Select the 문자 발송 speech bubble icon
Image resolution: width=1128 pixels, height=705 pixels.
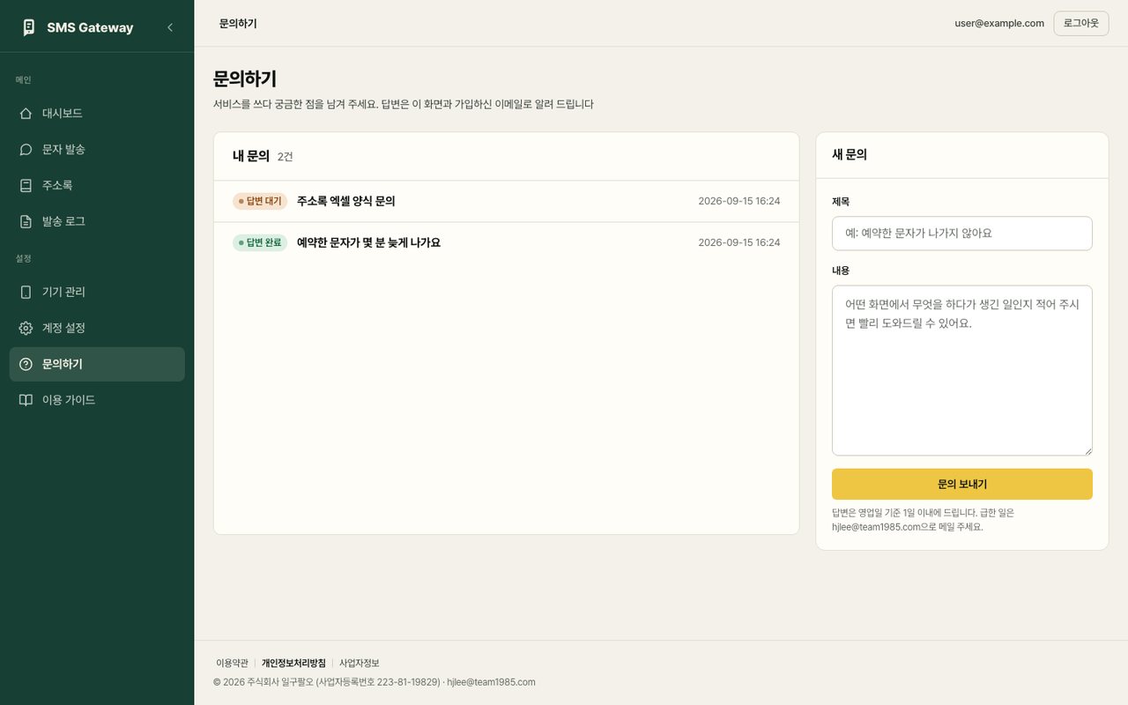point(26,150)
